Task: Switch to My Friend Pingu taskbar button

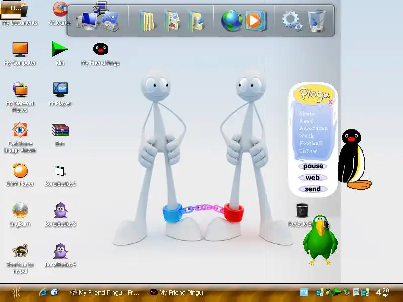Action: click(176, 292)
